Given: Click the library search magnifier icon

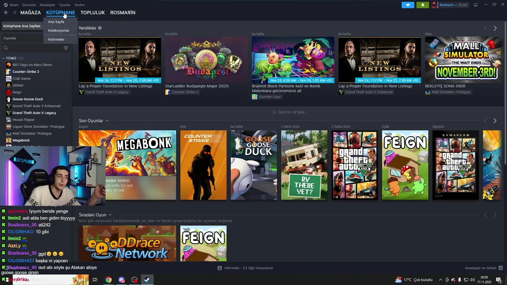Looking at the screenshot, I should 6,48.
